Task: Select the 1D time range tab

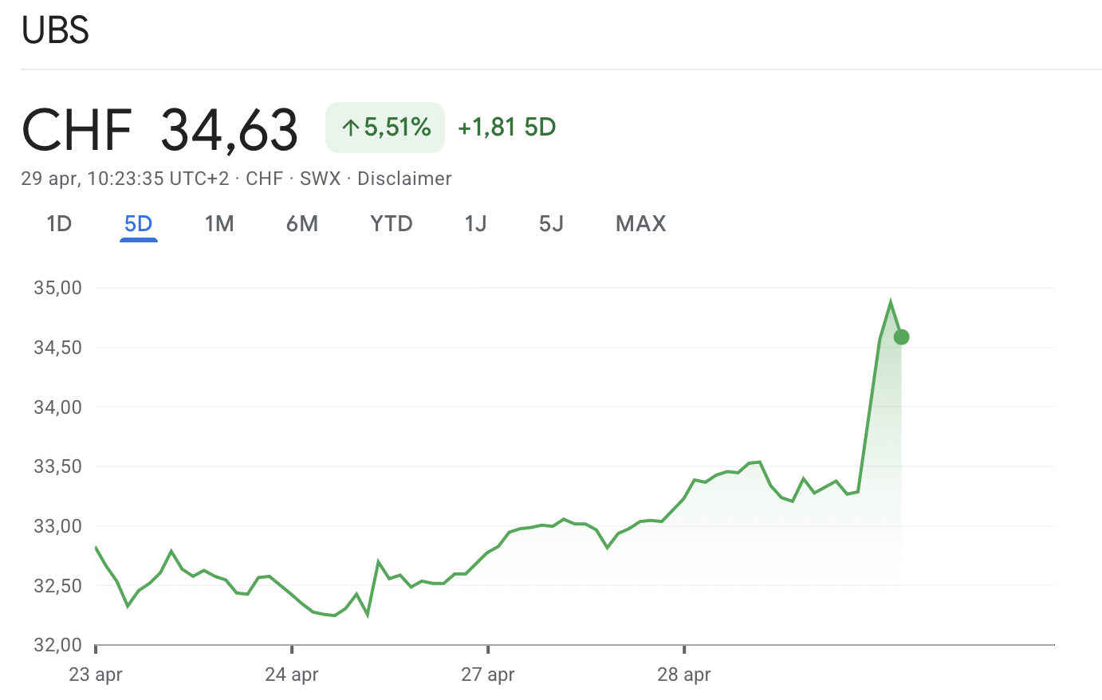Action: click(60, 224)
